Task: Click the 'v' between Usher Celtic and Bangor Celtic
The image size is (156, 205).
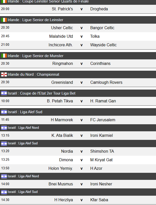Action: coord(81,28)
